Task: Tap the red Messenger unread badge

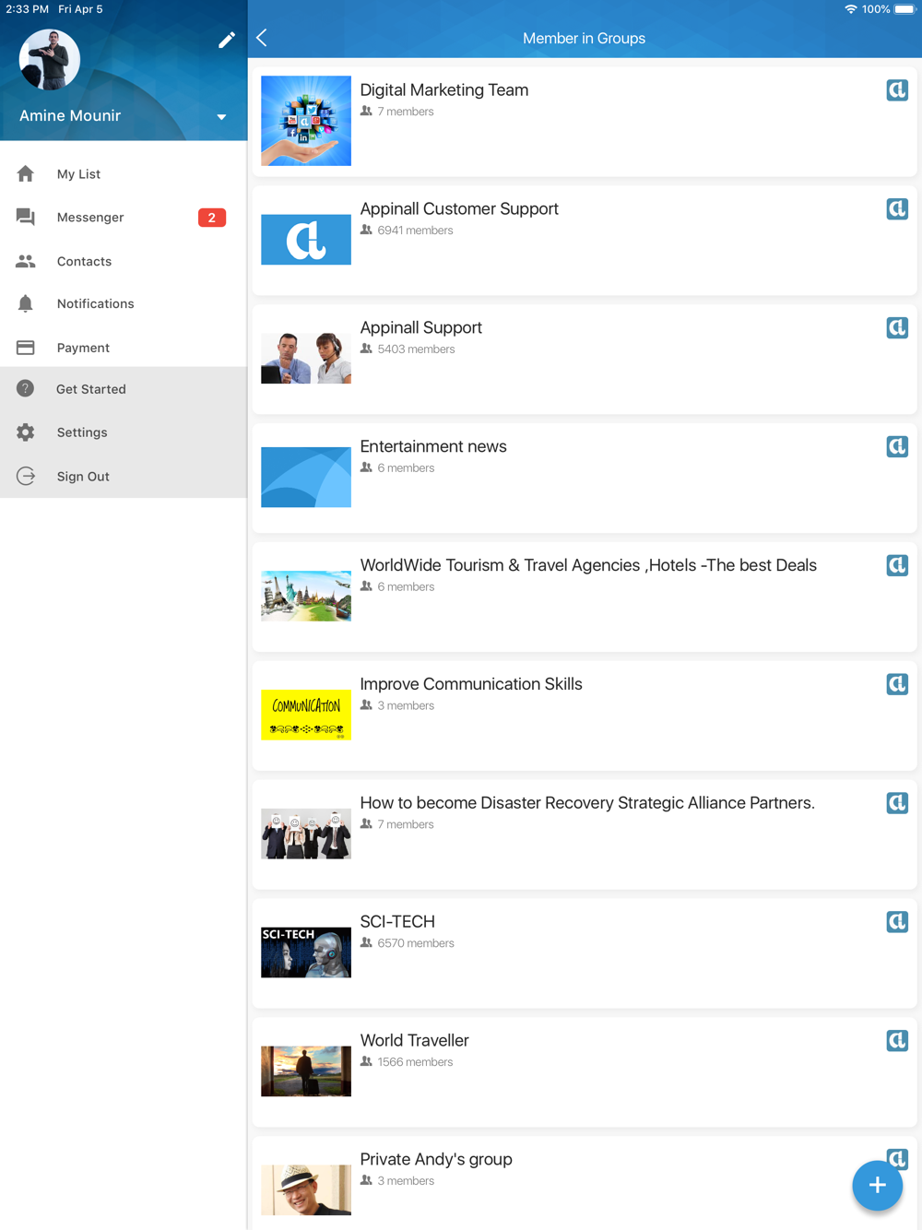Action: 211,218
